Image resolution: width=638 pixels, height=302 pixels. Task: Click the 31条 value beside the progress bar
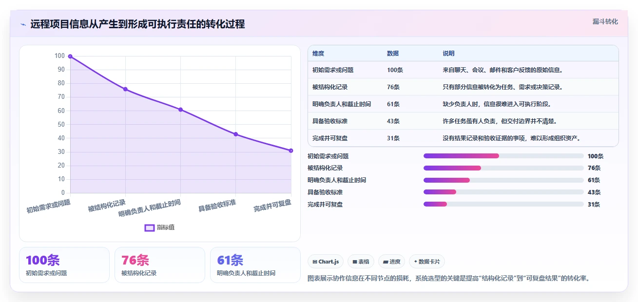pos(594,205)
